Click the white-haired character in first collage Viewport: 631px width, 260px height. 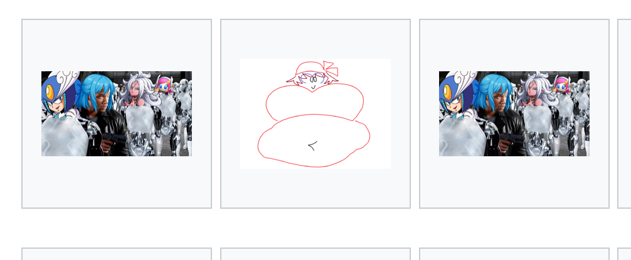(x=137, y=90)
